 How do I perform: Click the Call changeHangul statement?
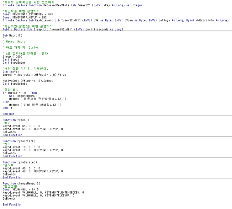tap(23, 96)
